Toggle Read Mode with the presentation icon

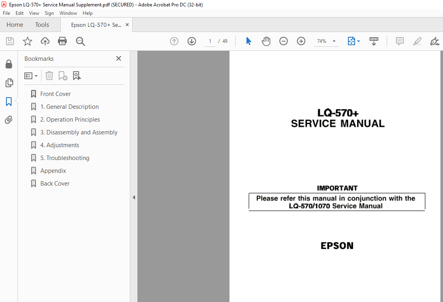(x=374, y=41)
